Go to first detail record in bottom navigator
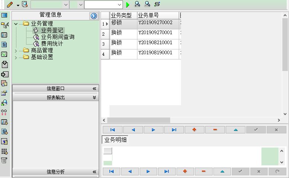Viewport: 289px width, 178px height. (x=111, y=171)
